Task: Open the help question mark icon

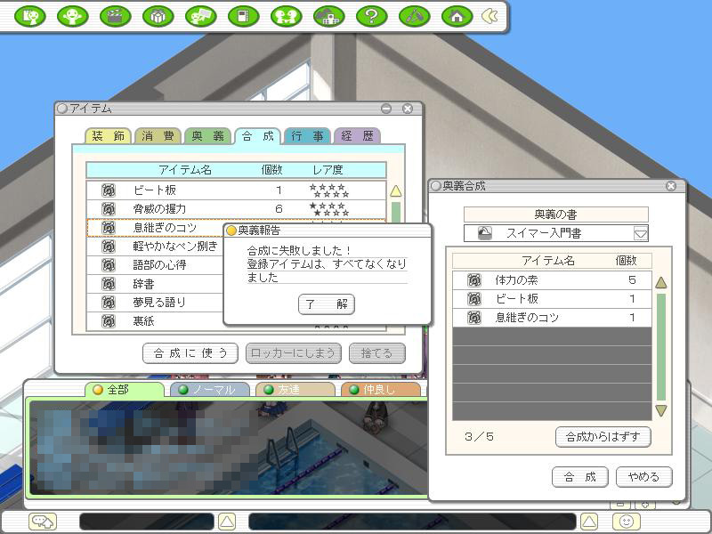Action: (x=371, y=17)
